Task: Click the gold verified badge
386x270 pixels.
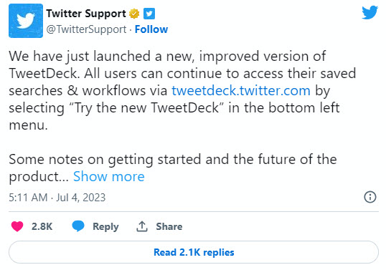Action: 134,14
